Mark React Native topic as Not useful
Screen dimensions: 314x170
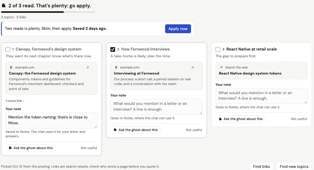[x=299, y=119]
